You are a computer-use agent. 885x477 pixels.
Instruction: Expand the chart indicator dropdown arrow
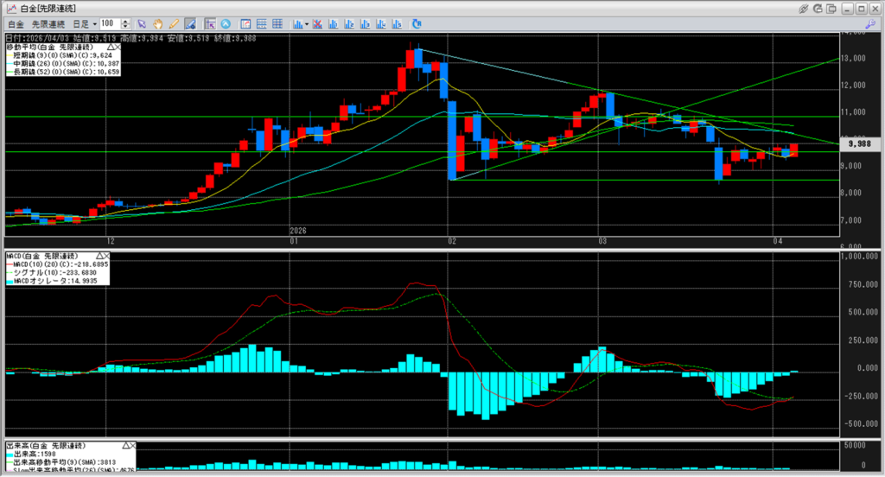coord(307,23)
